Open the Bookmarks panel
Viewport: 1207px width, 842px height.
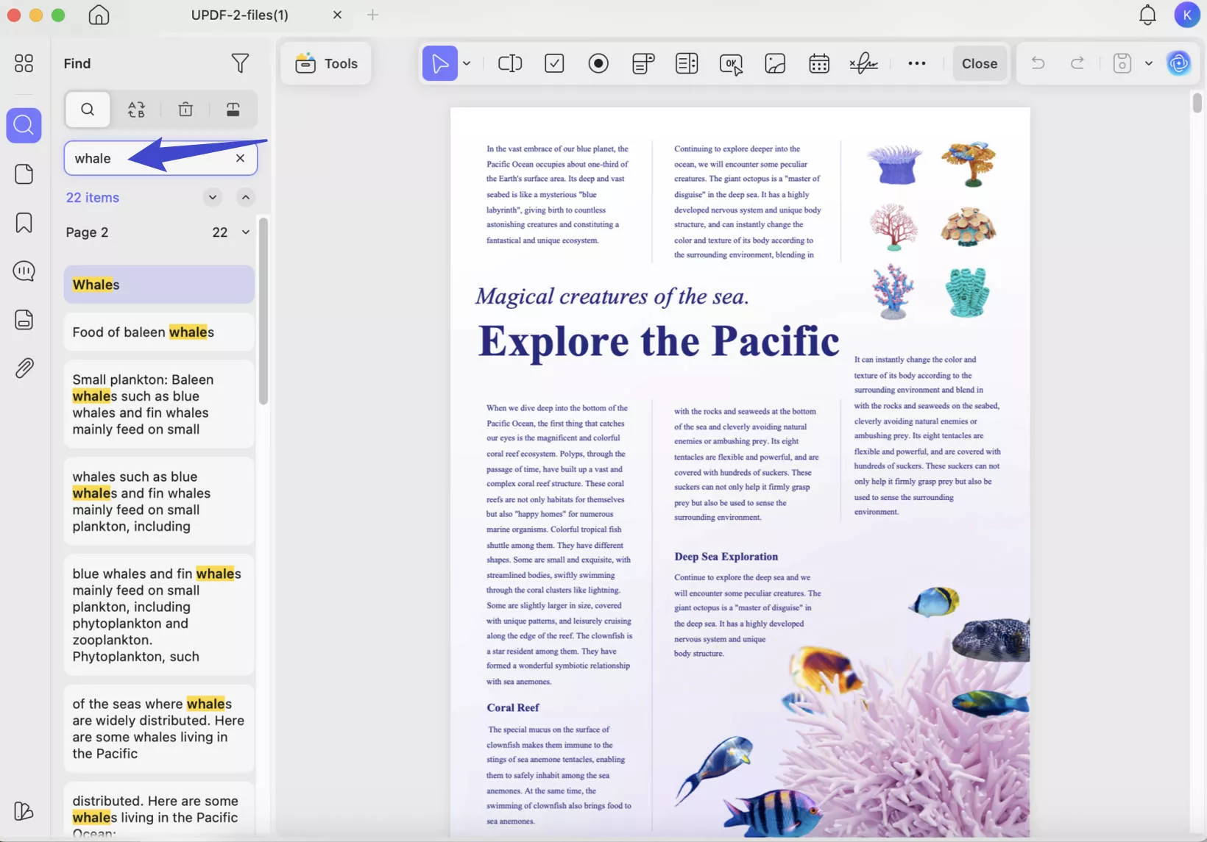[x=24, y=222]
